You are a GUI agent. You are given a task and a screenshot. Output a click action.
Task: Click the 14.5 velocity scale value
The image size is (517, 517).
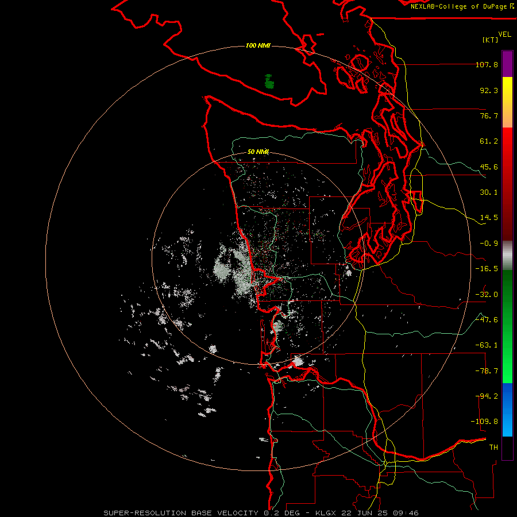489,218
